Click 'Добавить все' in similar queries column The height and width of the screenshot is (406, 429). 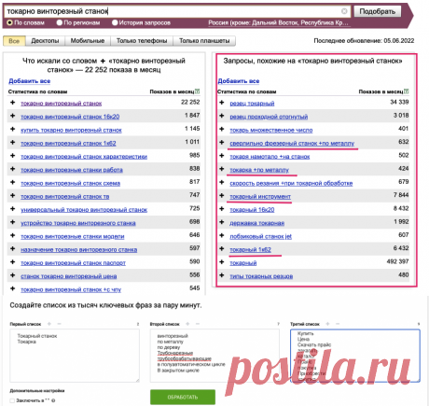pyautogui.click(x=239, y=81)
